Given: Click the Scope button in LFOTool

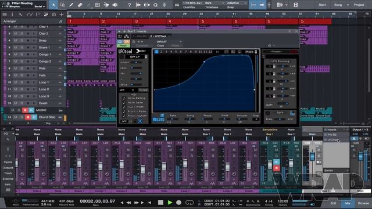Looking at the screenshot, I should pyautogui.click(x=144, y=90).
